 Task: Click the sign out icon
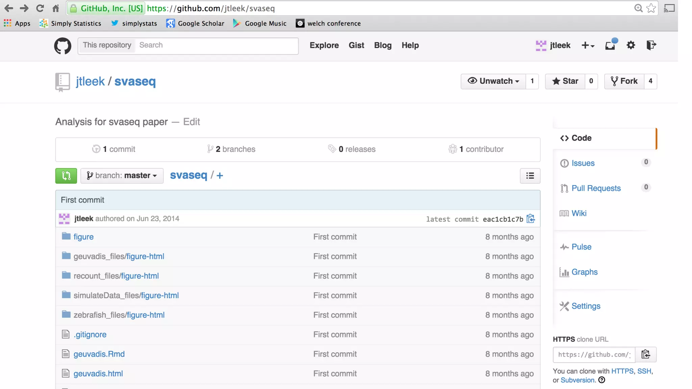651,45
